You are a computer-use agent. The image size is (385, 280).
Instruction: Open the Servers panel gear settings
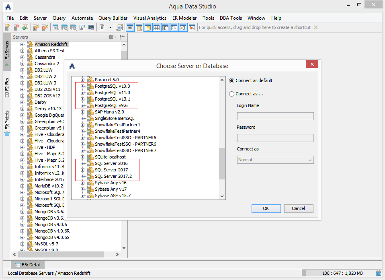(x=111, y=37)
